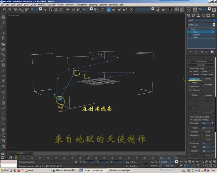This screenshot has height=173, width=217.
Task: Activate the Select and Uniform Scale tool
Action: point(79,10)
